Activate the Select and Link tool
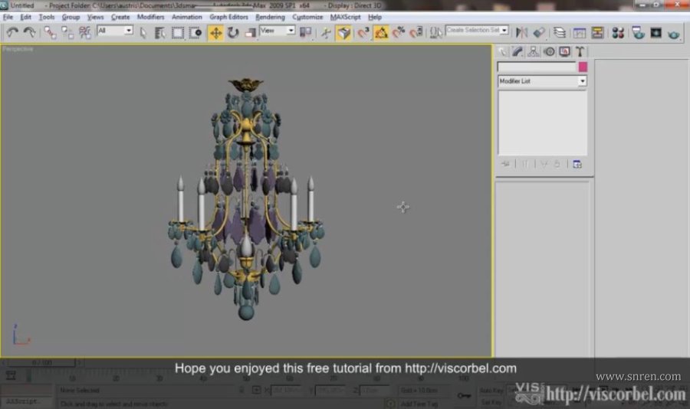Image resolution: width=690 pixels, height=409 pixels. tap(50, 32)
